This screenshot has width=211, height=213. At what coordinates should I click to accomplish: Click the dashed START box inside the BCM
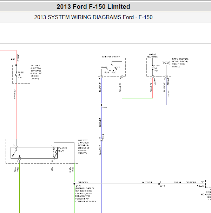pos(166,63)
